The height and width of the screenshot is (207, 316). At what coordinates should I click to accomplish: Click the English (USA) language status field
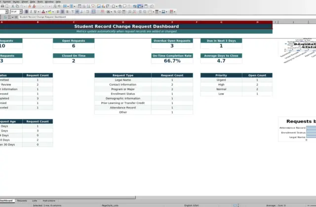point(191,206)
